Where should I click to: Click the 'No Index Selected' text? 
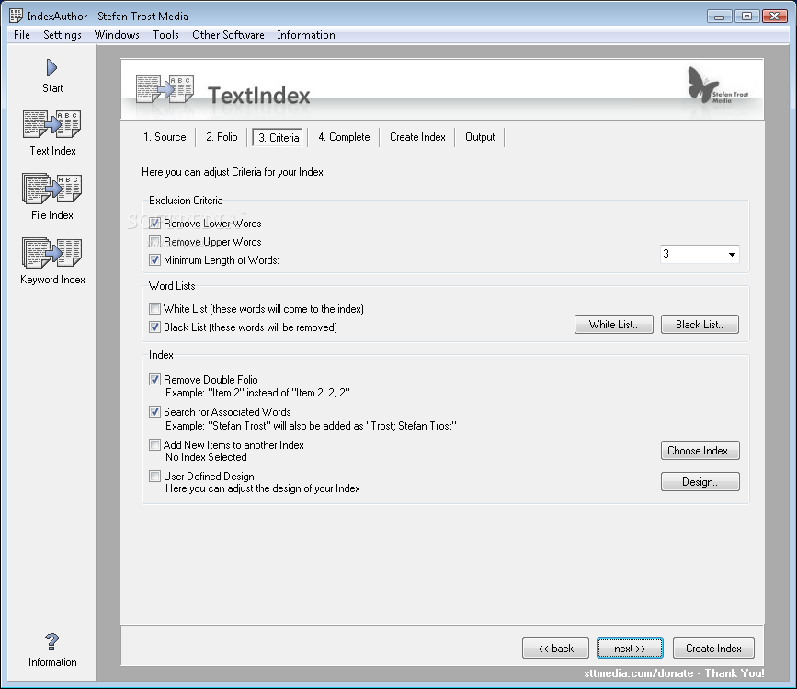point(206,457)
